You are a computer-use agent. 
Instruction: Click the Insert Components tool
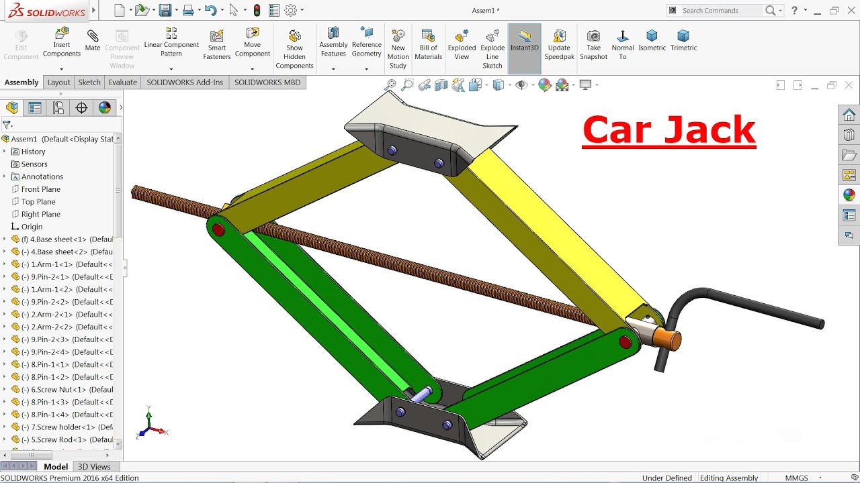pyautogui.click(x=61, y=42)
